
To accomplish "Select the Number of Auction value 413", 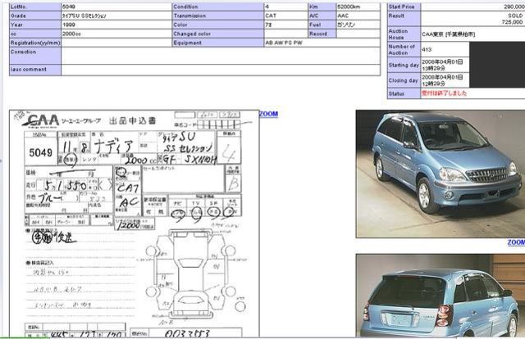I will pyautogui.click(x=427, y=49).
